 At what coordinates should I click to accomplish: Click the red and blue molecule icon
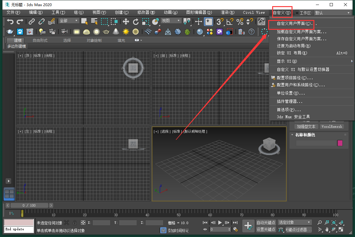(158, 32)
